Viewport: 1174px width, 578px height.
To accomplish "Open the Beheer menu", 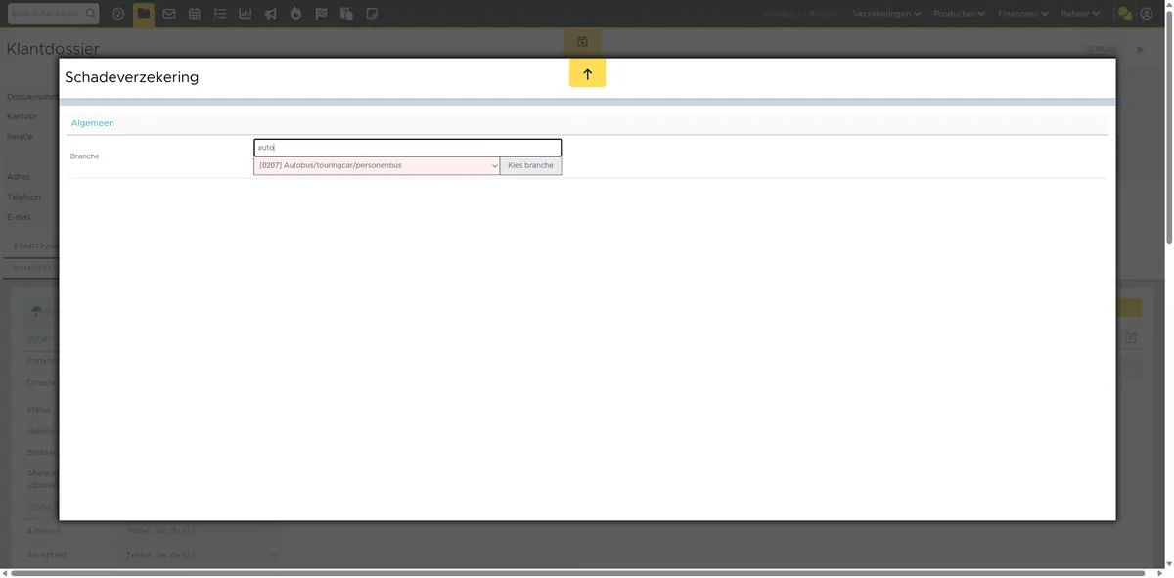I will coord(1080,14).
